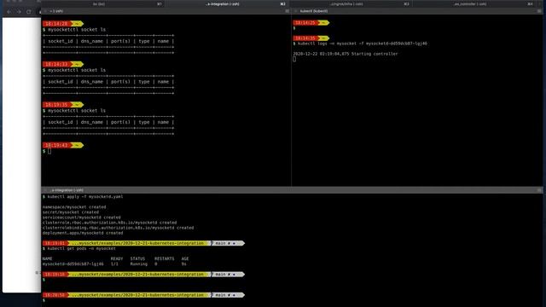Screen dimensions: 546x307
Task: Click the 18:14:25 timestamp in kubectl pane
Action: (306, 23)
